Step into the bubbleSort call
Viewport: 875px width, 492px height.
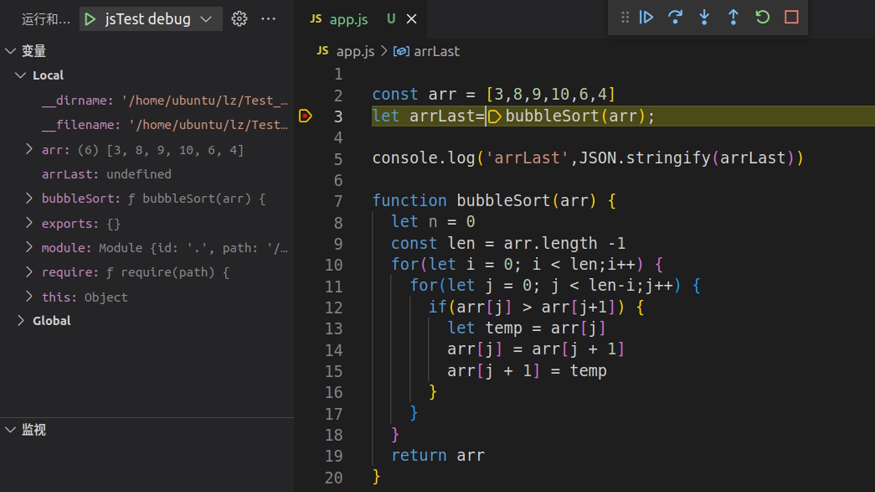pyautogui.click(x=704, y=17)
